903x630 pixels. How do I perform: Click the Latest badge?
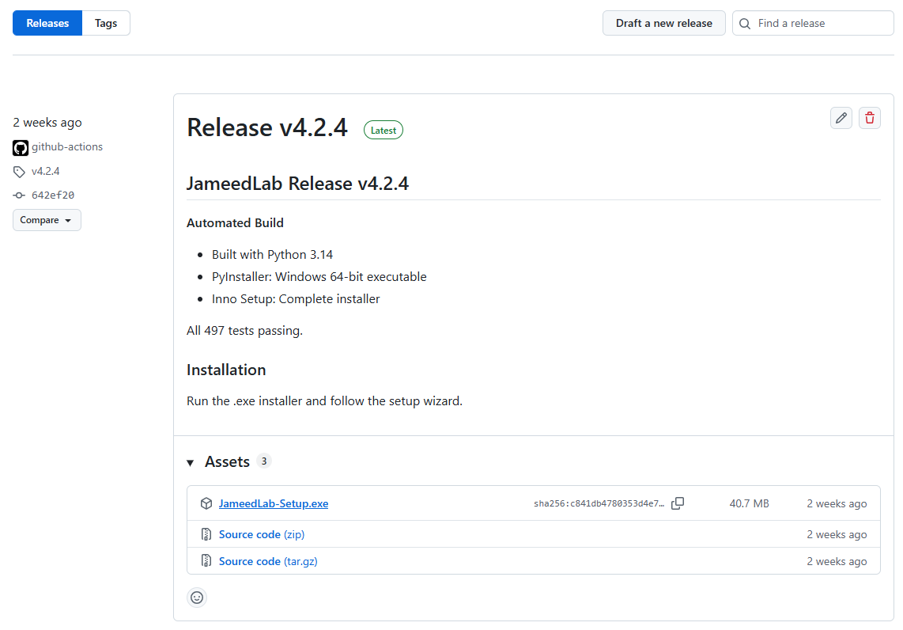(383, 131)
